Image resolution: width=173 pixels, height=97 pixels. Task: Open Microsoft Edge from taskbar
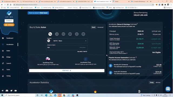(x=46, y=95)
